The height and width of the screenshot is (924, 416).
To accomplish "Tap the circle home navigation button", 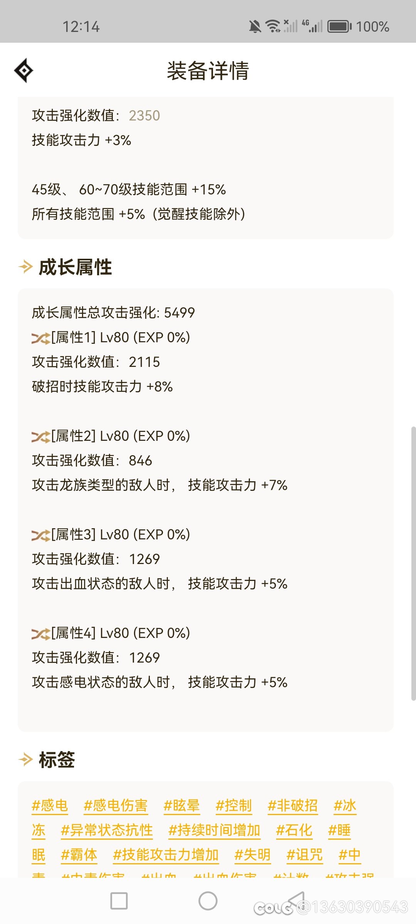I will click(208, 901).
